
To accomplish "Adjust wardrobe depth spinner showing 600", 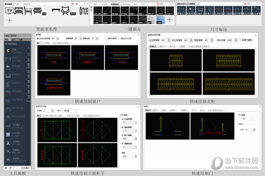I will point(232,40).
